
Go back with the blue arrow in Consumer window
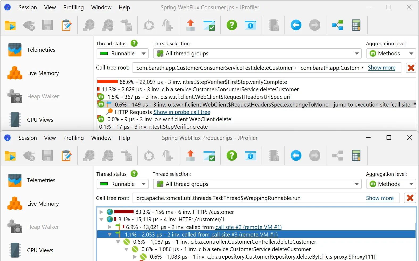(296, 25)
